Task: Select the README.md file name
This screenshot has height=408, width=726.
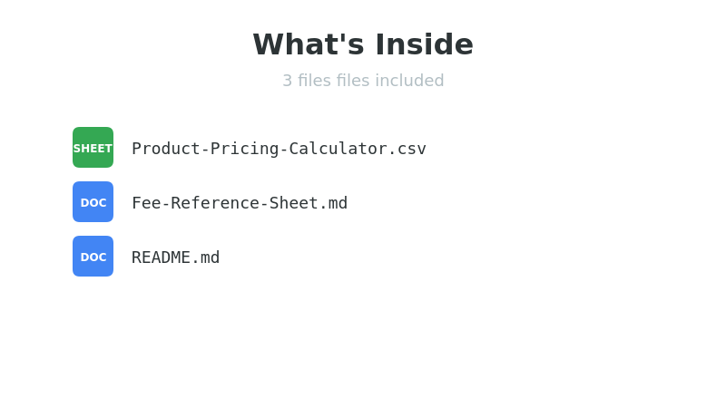Action: point(175,257)
